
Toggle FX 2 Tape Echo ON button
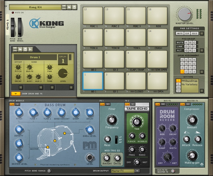[127, 104]
